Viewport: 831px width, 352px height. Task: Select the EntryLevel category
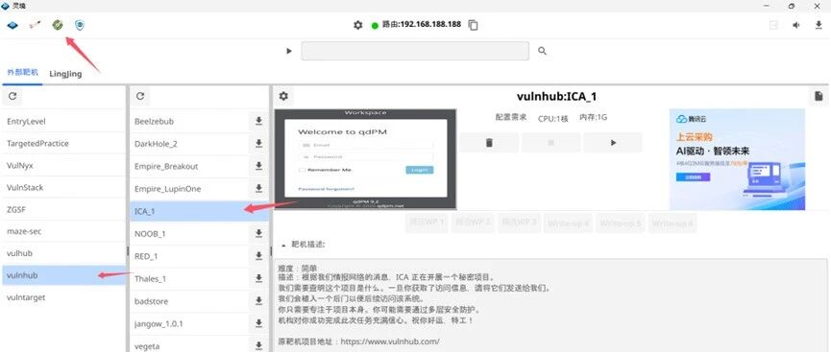click(x=63, y=121)
